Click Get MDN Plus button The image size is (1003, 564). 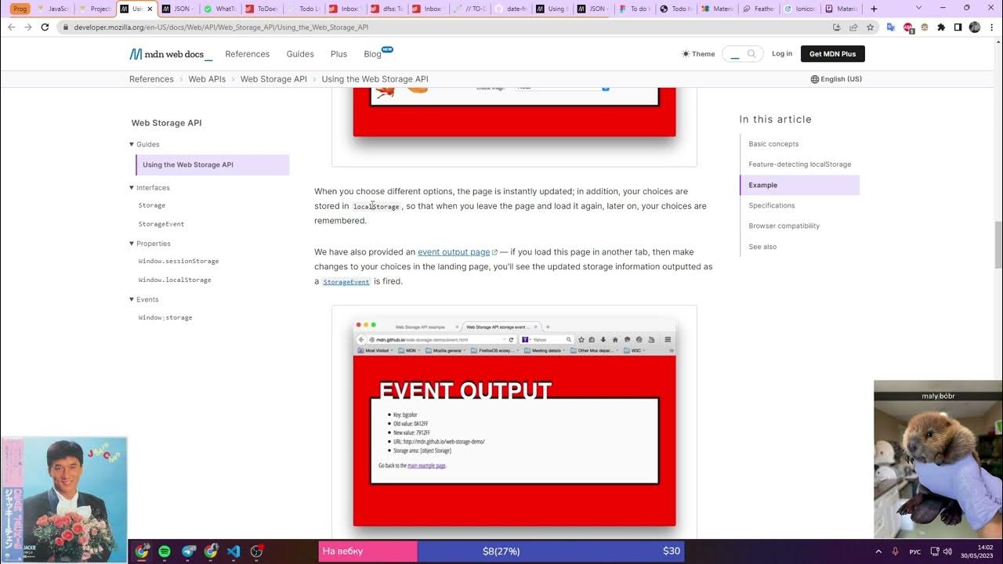click(832, 54)
